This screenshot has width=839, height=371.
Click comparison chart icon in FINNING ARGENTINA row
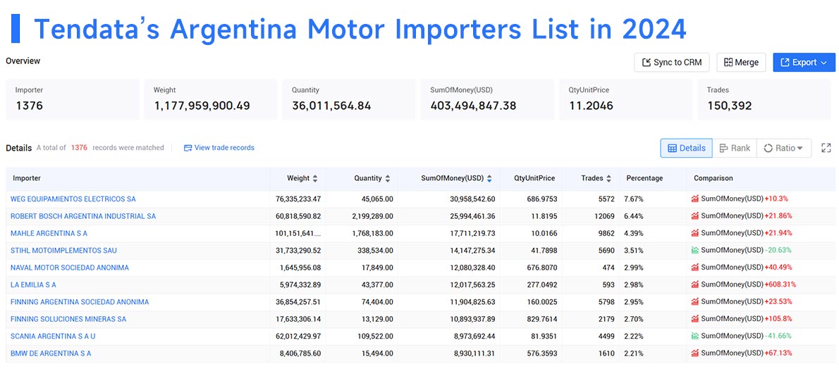(x=695, y=301)
